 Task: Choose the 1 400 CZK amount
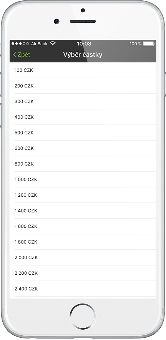83,211
